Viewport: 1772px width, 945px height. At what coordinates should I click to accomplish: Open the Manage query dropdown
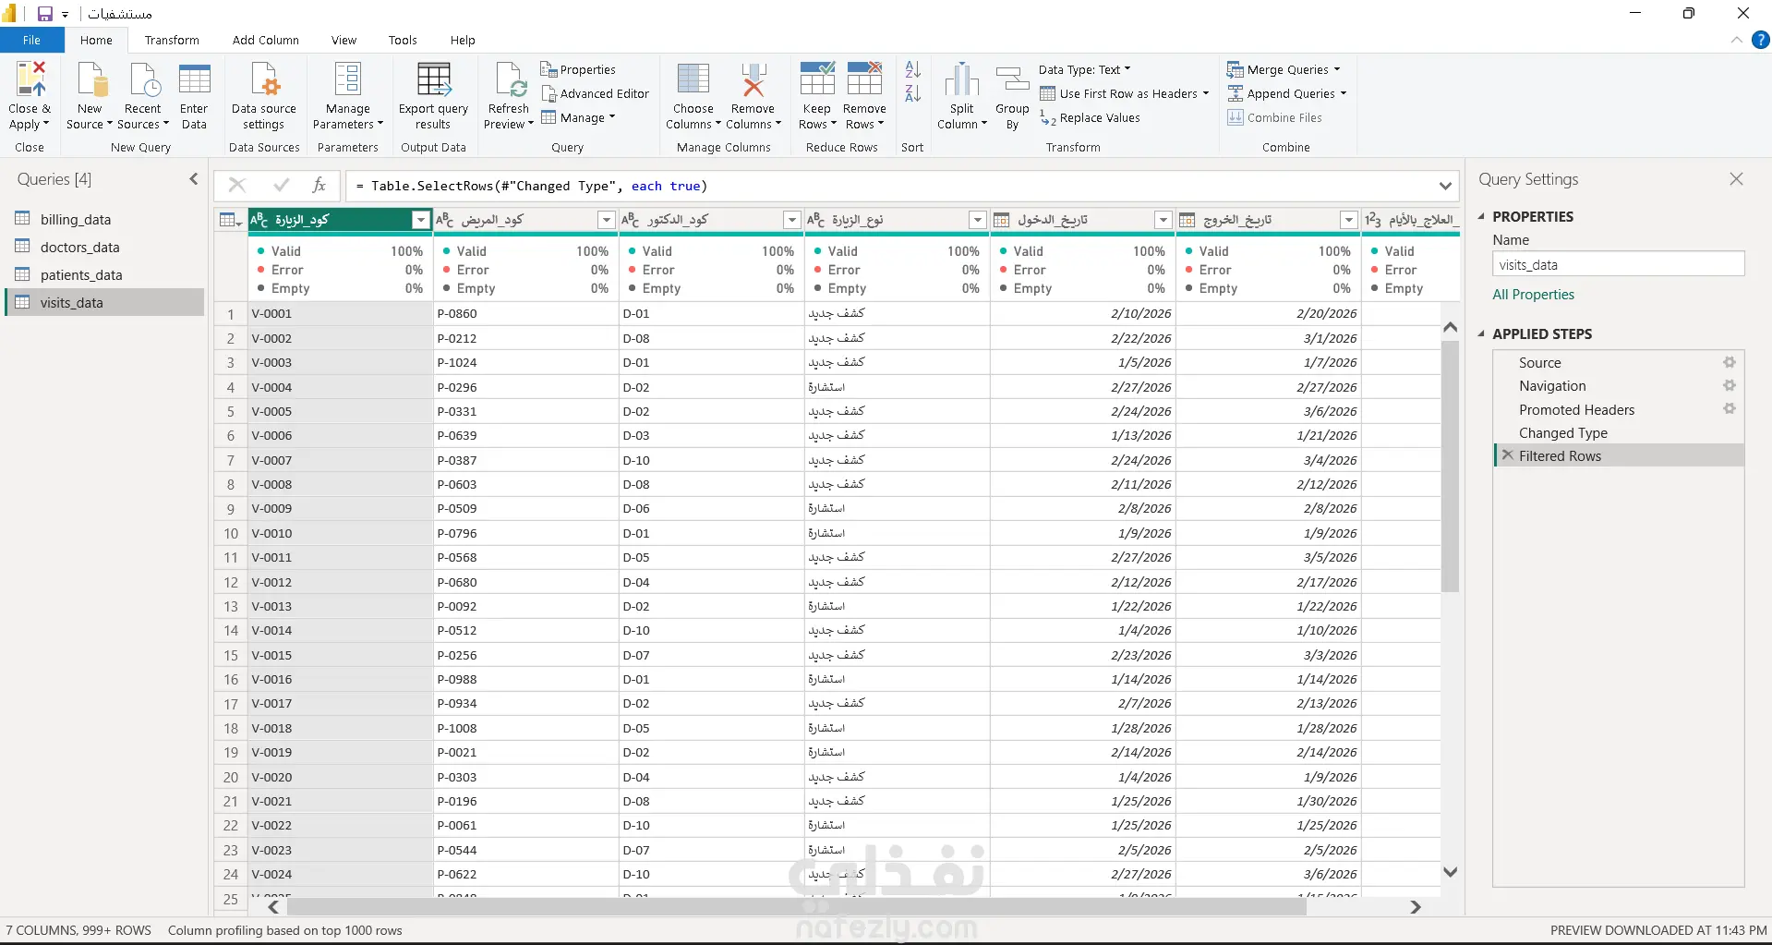578,117
